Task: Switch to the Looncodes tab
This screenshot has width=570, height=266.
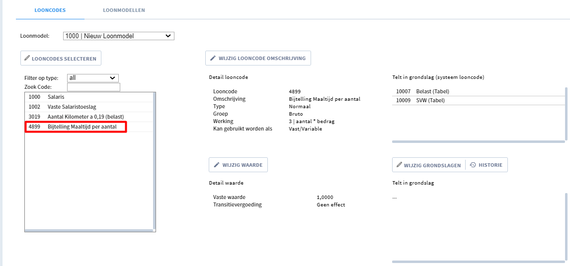Action: [50, 10]
